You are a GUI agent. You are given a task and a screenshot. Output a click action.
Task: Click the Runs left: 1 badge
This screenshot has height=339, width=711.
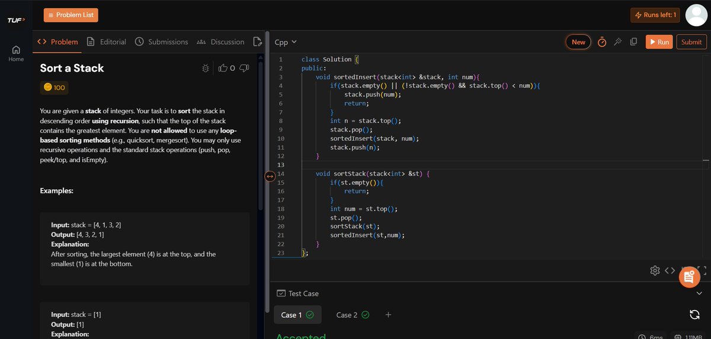pos(655,15)
